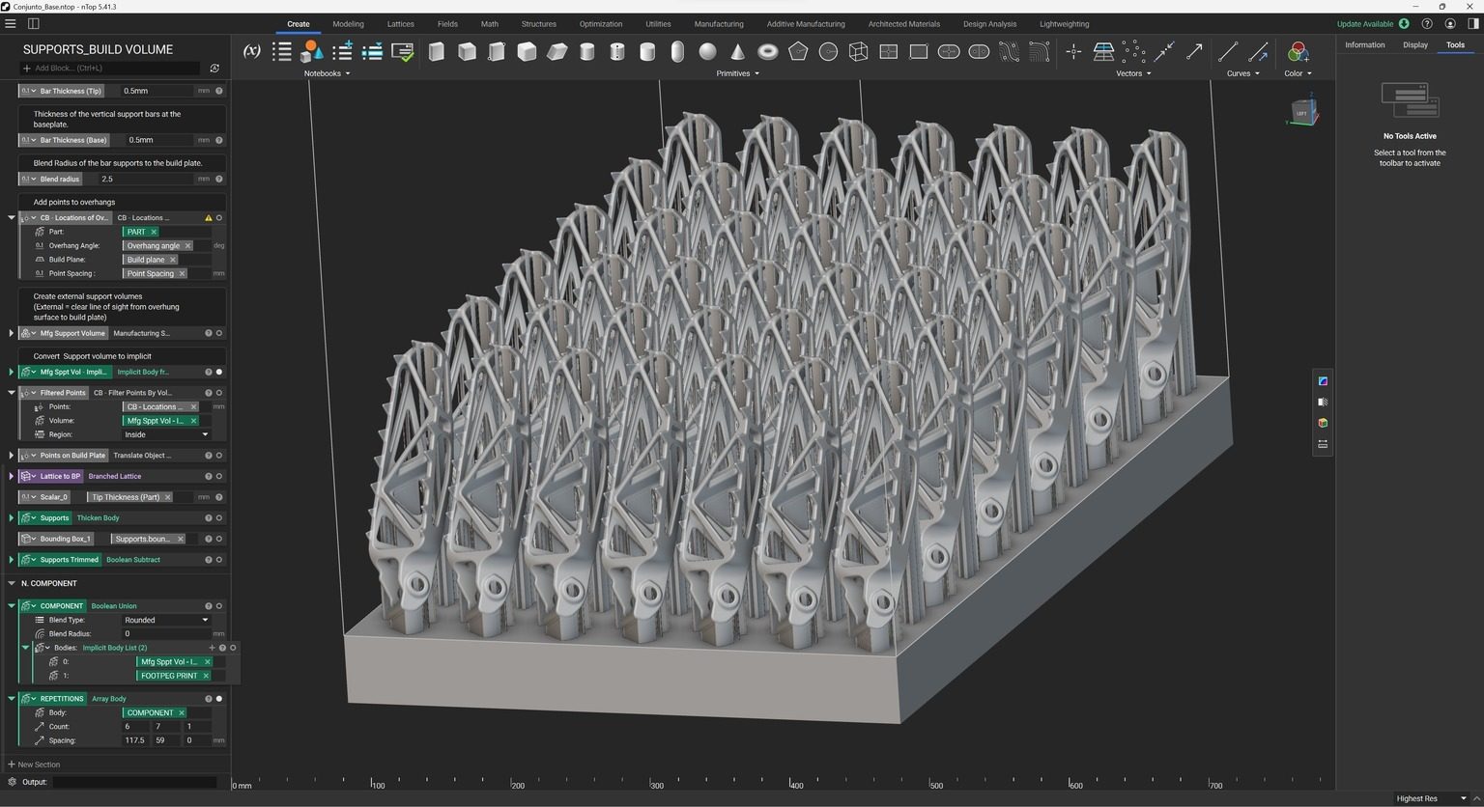
Task: Open the color tool icon
Action: click(x=1298, y=51)
